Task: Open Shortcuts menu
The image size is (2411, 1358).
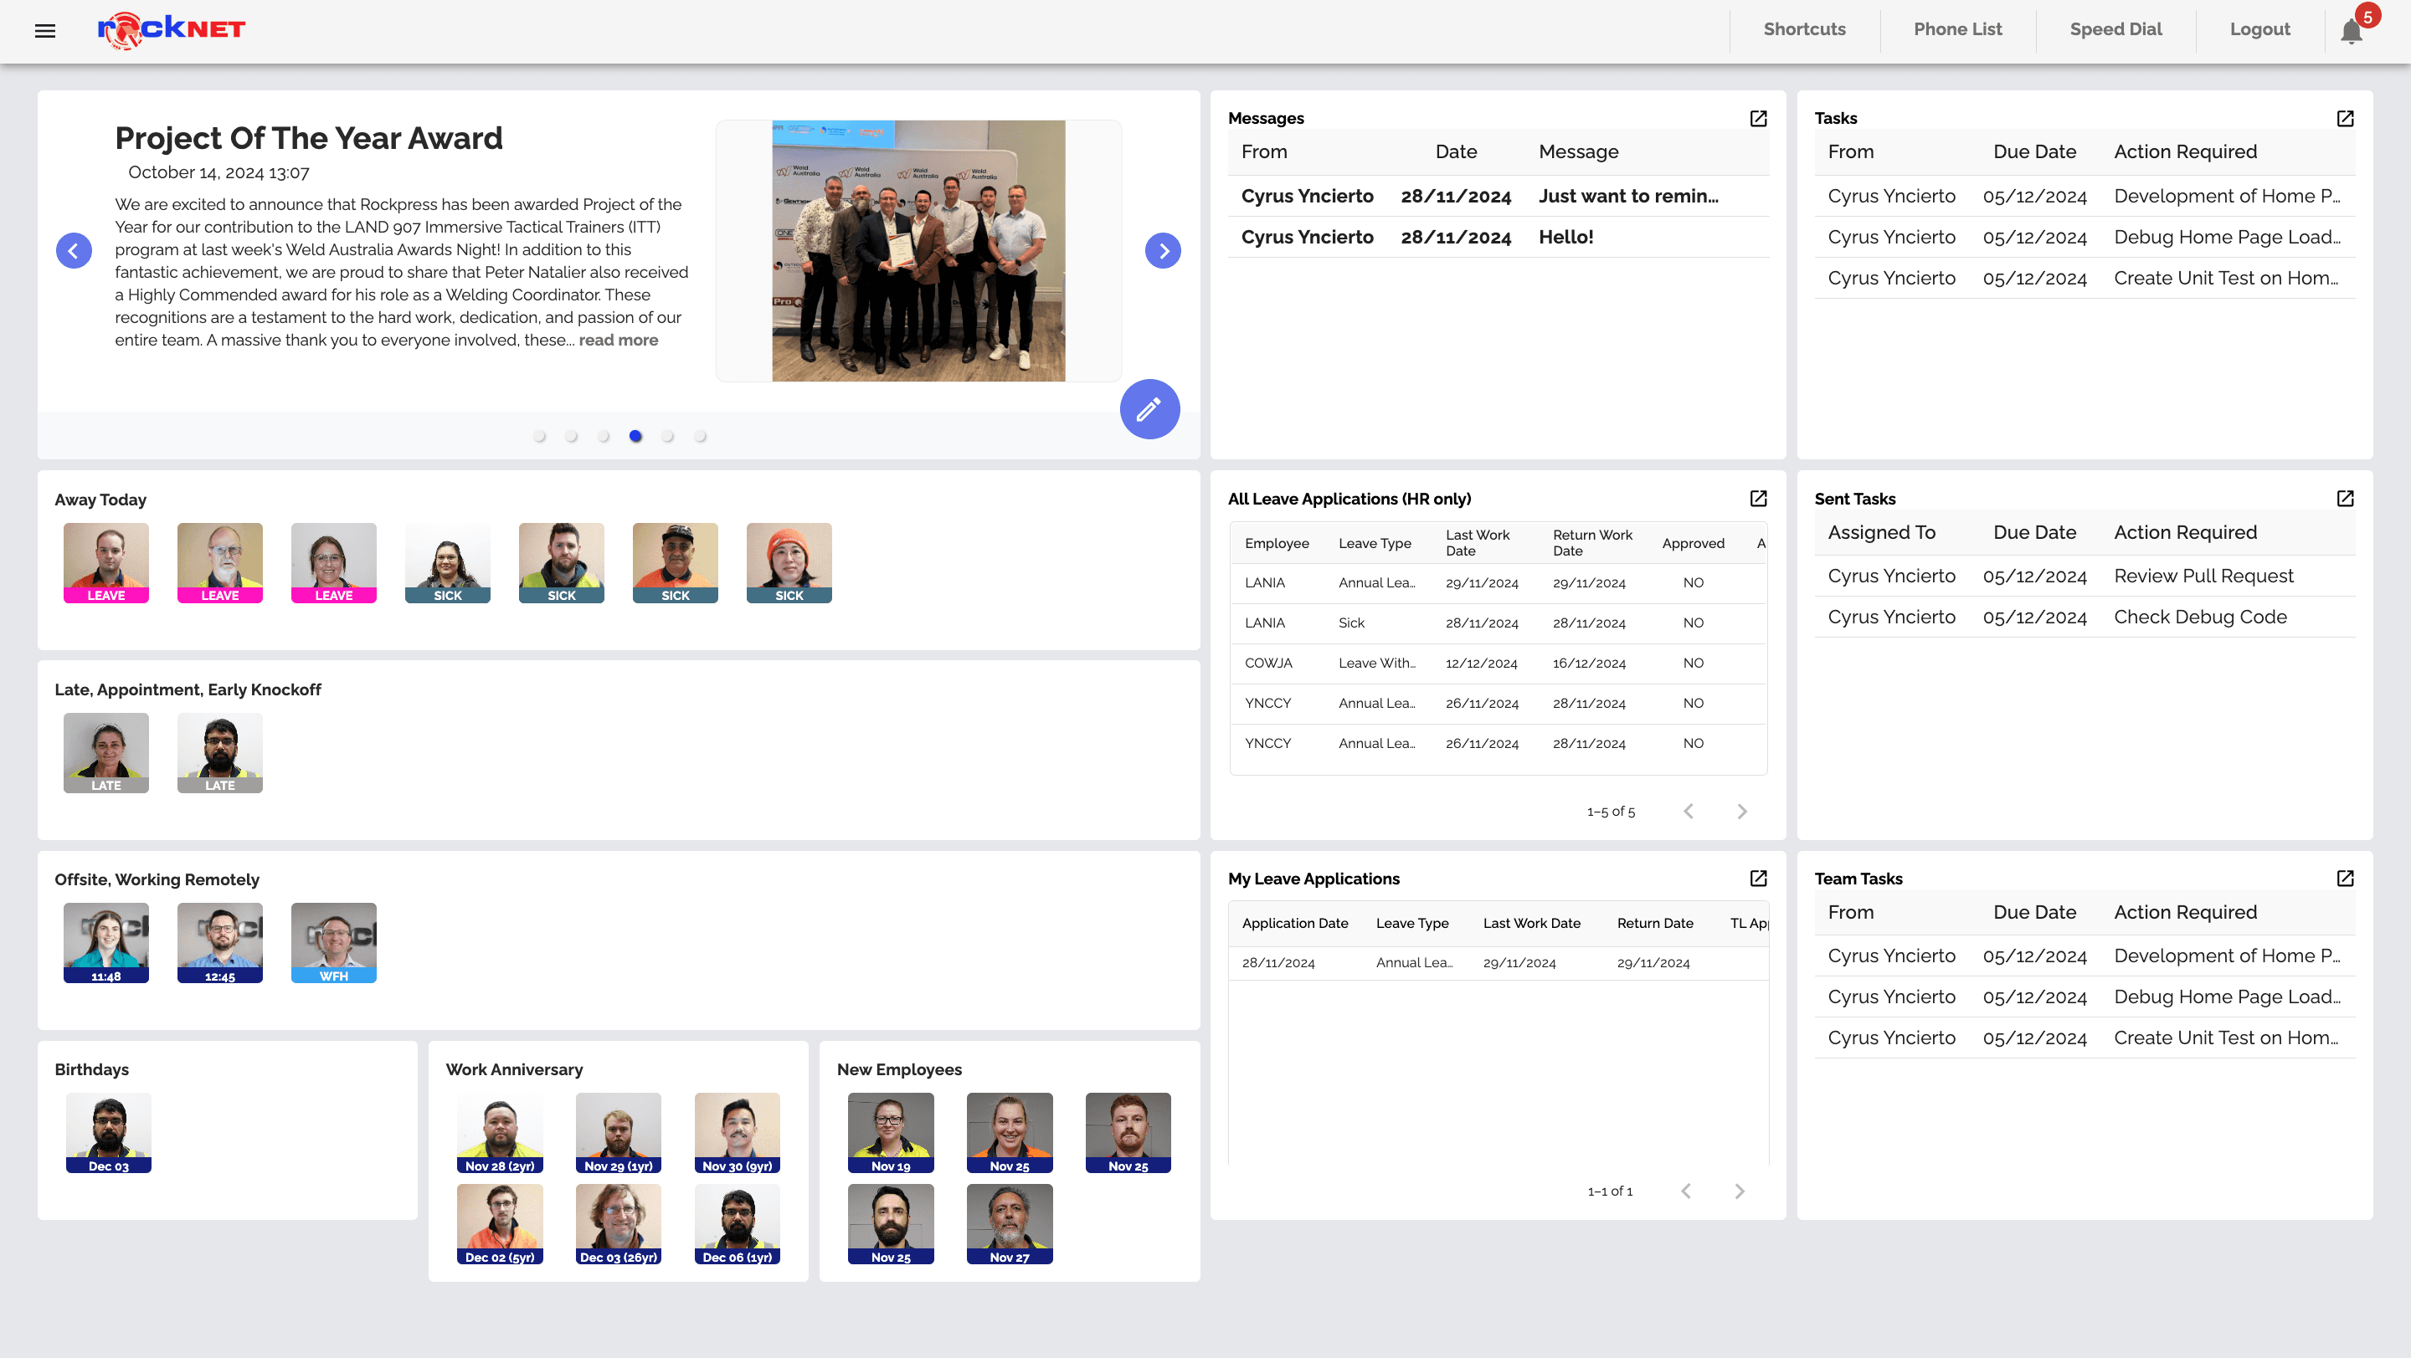Action: (1805, 30)
